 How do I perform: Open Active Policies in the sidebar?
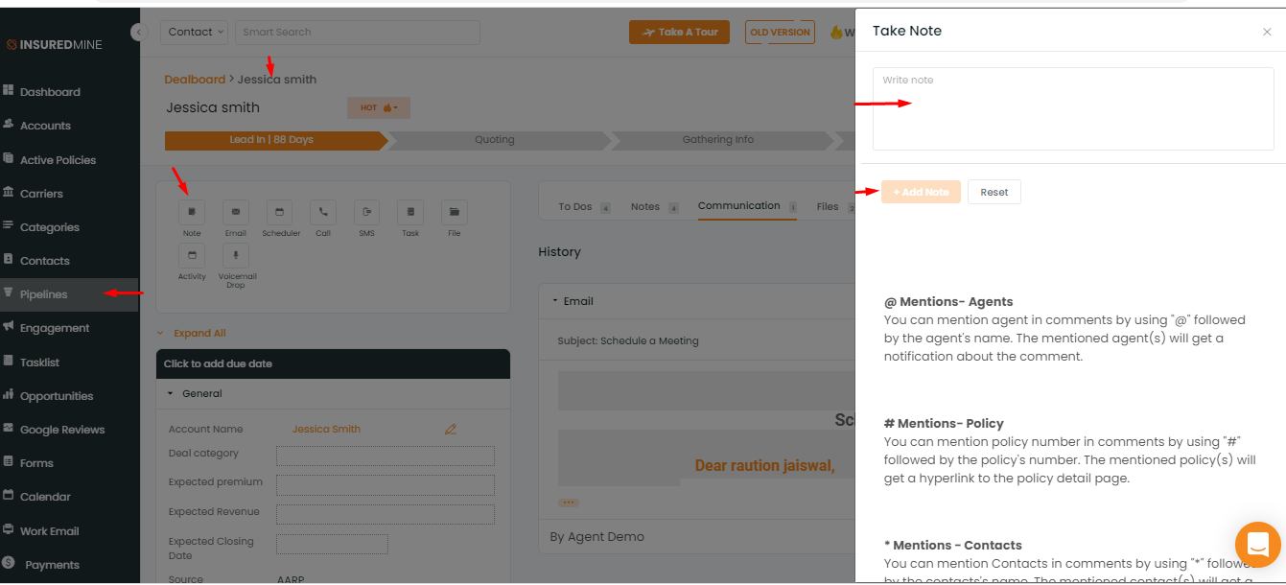tap(58, 160)
